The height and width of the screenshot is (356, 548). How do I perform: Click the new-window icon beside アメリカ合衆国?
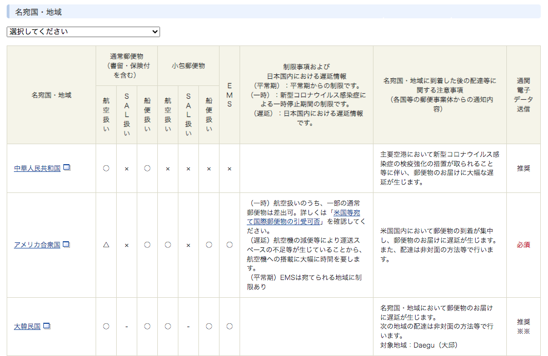pos(66,245)
